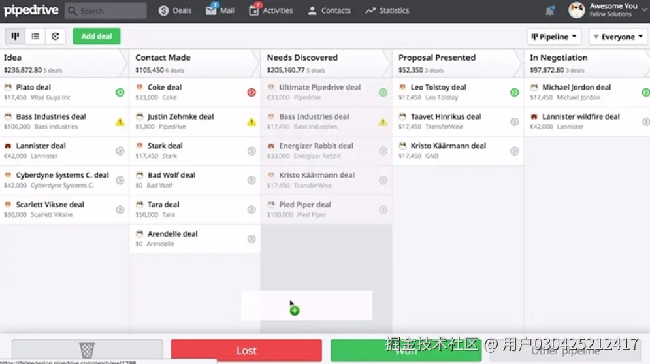Image resolution: width=650 pixels, height=364 pixels.
Task: Click Coke deal red overdue activity icon
Action: (252, 92)
